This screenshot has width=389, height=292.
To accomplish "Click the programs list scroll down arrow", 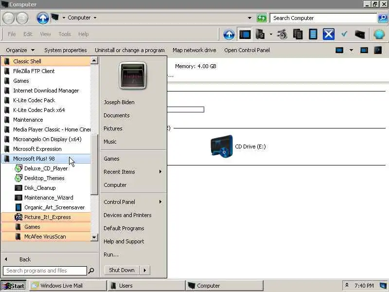I will [x=94, y=237].
